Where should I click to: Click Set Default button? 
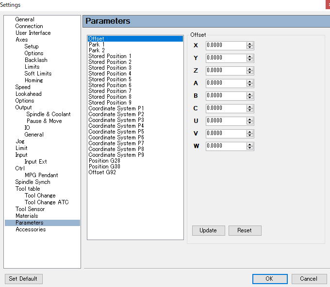click(x=24, y=279)
